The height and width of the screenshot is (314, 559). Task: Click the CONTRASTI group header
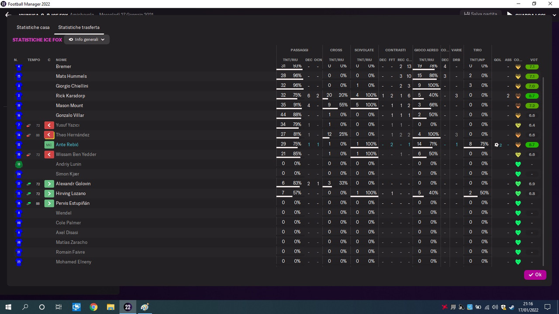tap(395, 50)
